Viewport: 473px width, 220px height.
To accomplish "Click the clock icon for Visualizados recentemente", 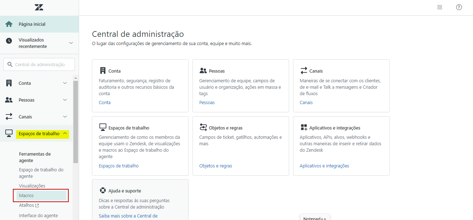I will click(9, 41).
